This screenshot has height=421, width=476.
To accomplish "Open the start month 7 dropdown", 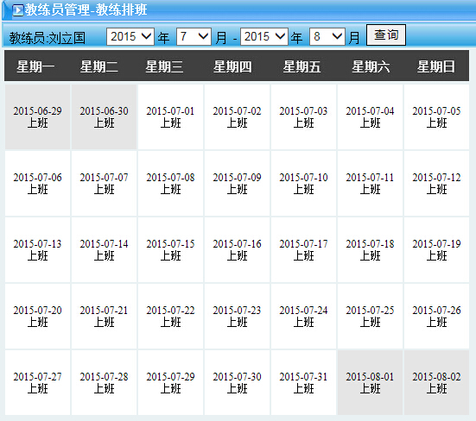I will click(x=194, y=37).
